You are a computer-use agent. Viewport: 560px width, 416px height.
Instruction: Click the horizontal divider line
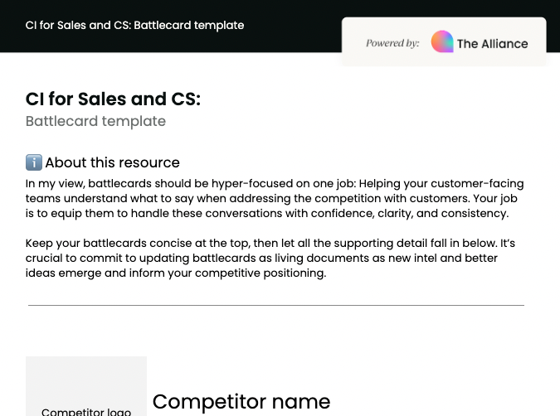coord(276,305)
